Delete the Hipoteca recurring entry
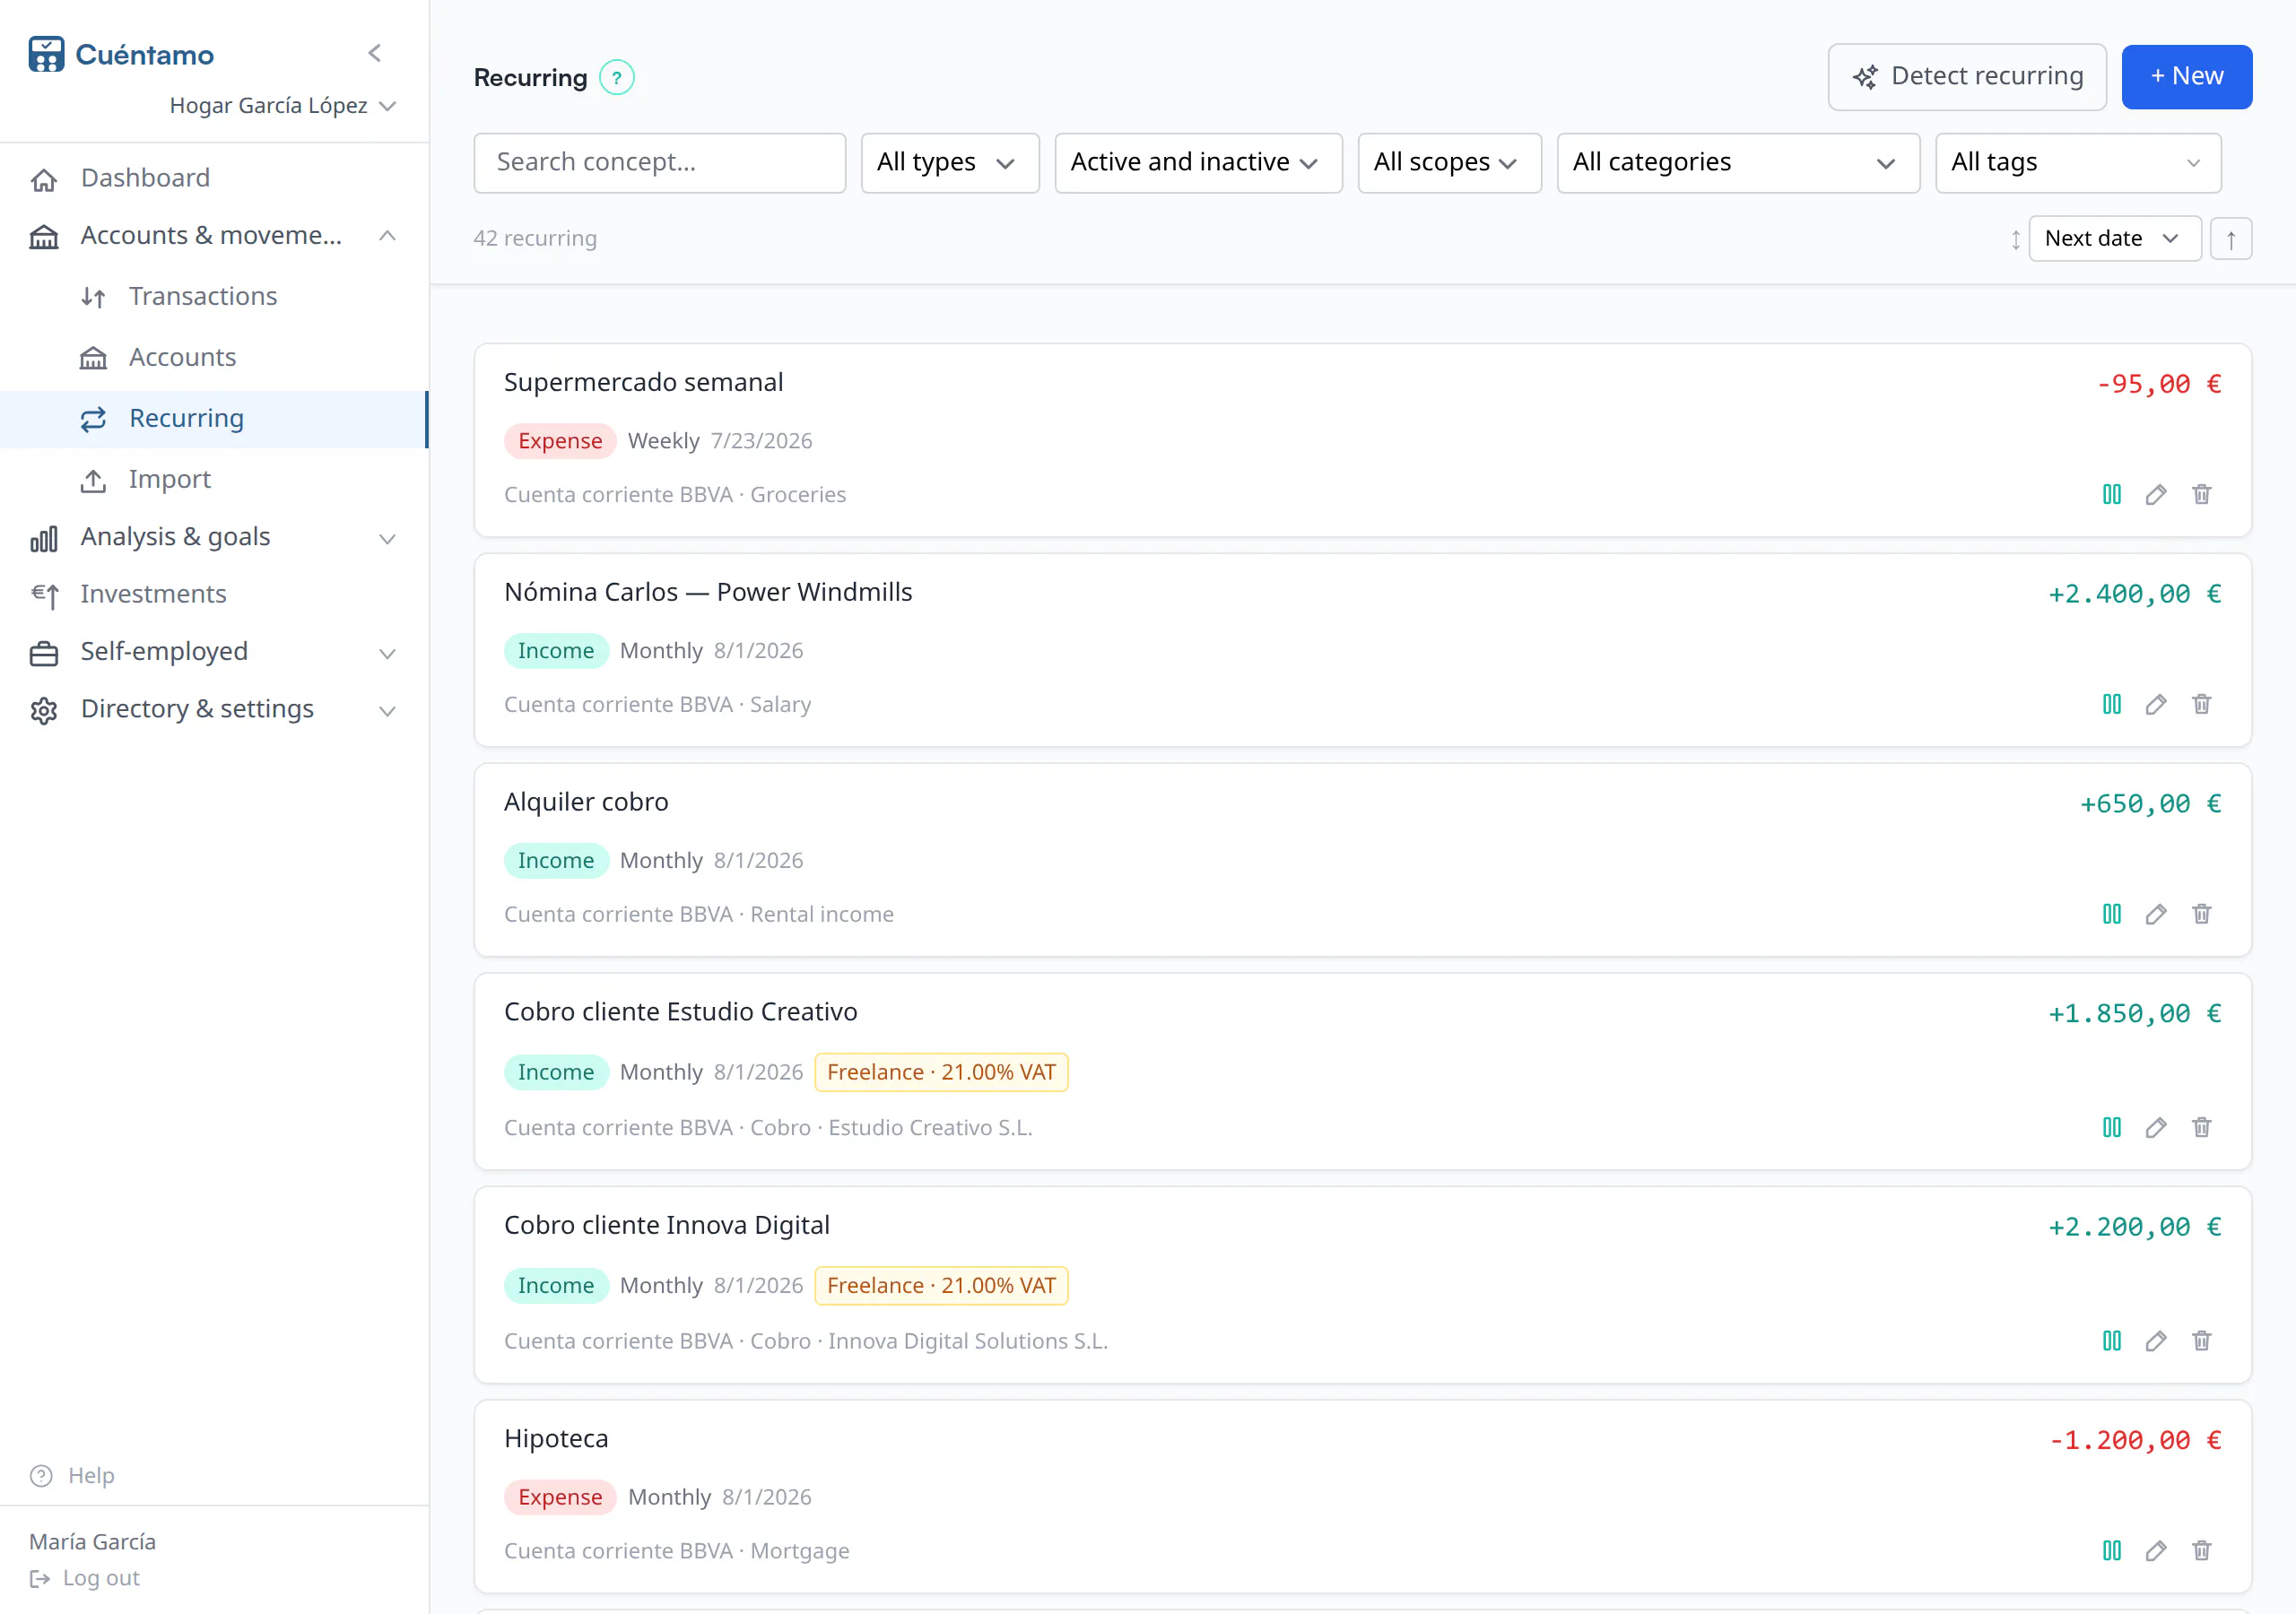This screenshot has height=1614, width=2296. 2201,1550
